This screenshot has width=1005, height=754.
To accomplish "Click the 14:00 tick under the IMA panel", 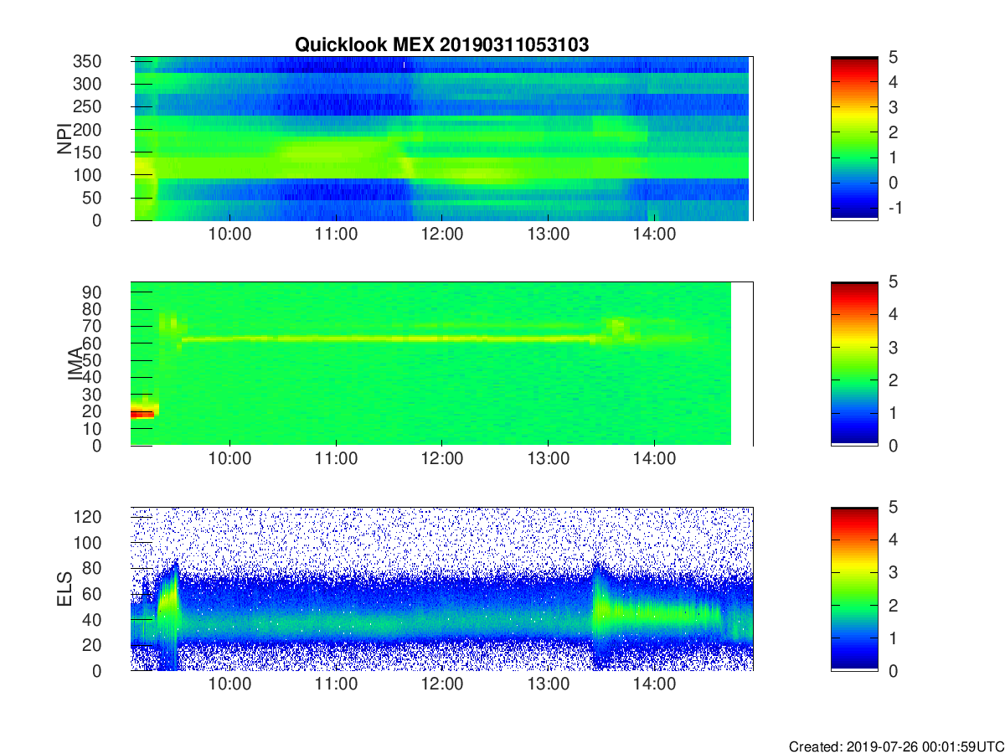I will coord(654,459).
